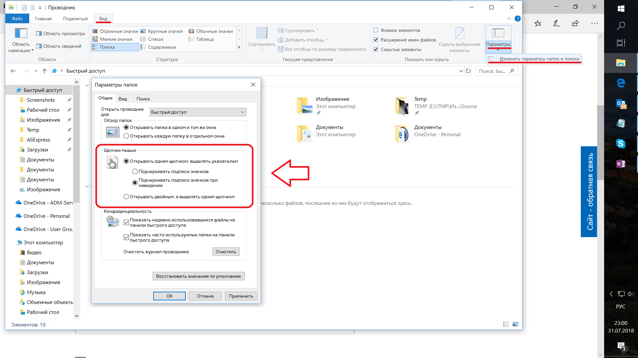The width and height of the screenshot is (638, 358).
Task: Switch to details view in status bar
Action: (506, 325)
